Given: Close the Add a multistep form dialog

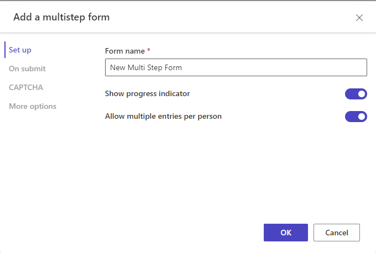Looking at the screenshot, I should point(359,18).
